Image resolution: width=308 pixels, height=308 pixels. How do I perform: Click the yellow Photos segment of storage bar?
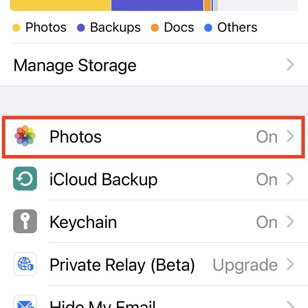(x=60, y=5)
